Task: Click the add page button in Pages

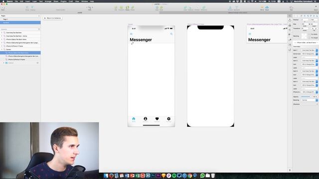Action: (x=39, y=16)
